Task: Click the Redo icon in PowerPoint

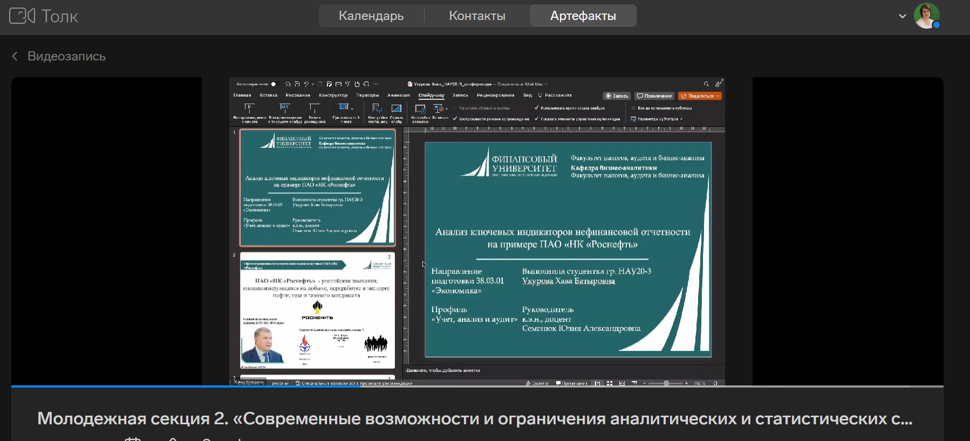Action: tap(320, 84)
